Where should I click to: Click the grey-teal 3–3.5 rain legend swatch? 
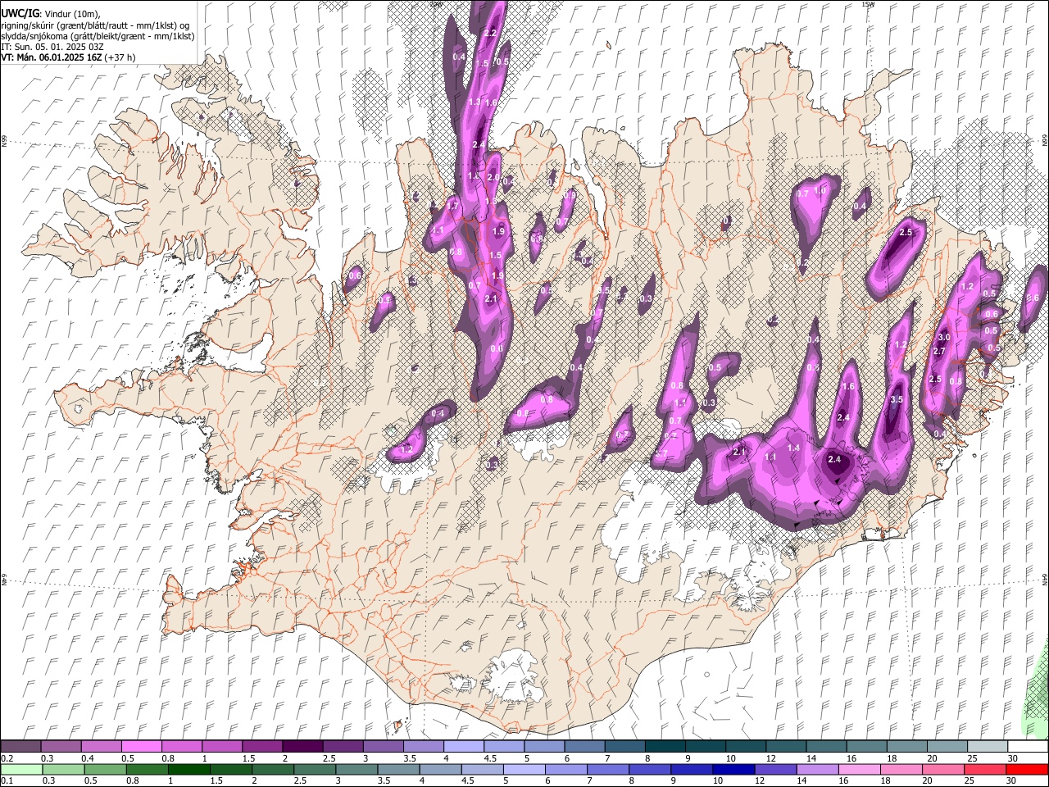(356, 769)
